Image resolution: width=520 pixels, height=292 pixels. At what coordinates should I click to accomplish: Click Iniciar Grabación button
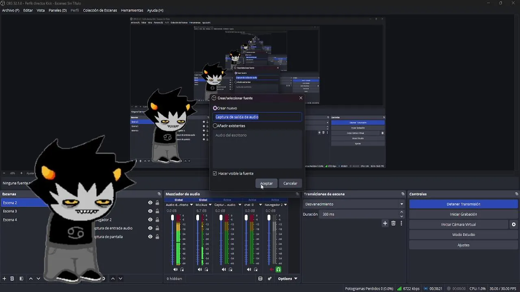[x=464, y=214]
